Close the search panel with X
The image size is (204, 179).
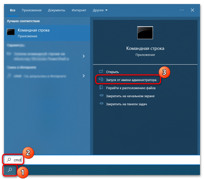pos(192,10)
